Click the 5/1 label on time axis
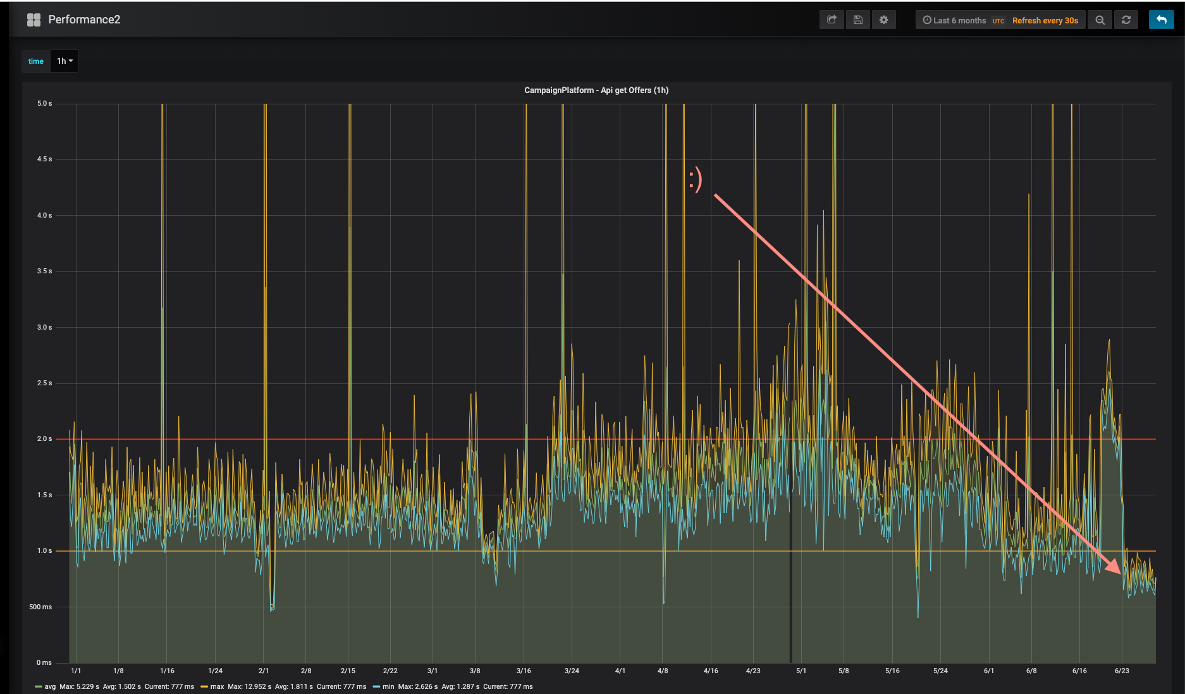1185x694 pixels. click(801, 671)
